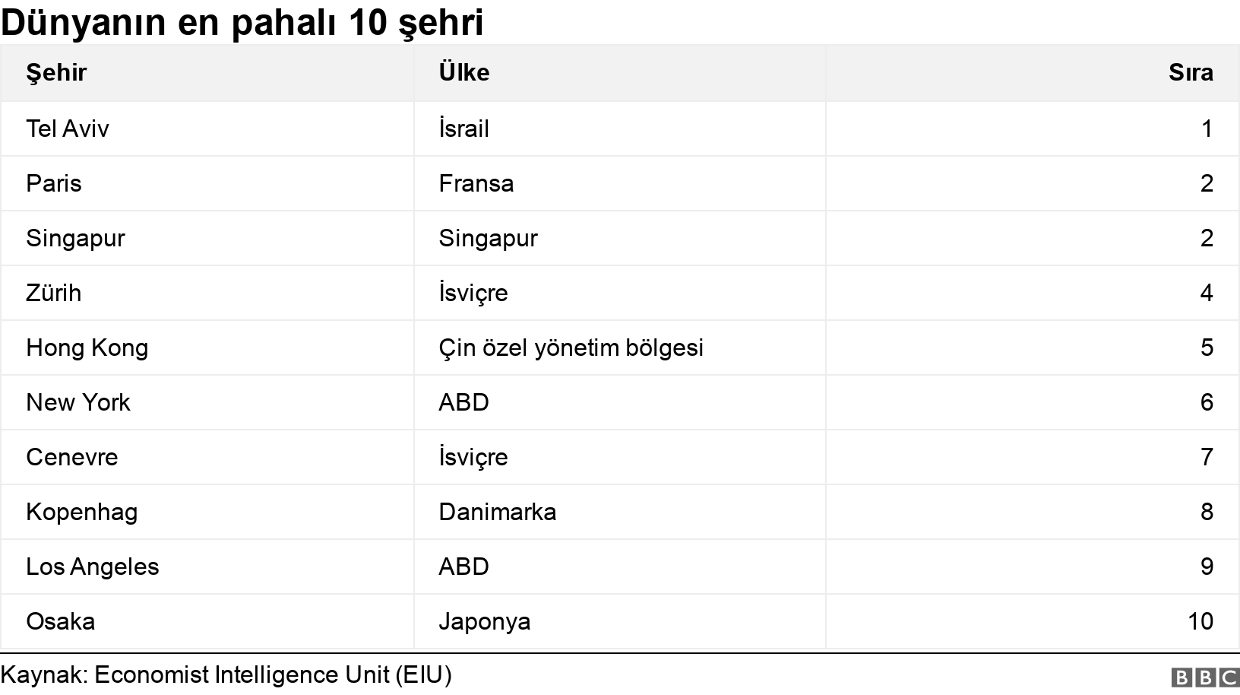Click the Kopenhag city cell
Screen dimensions: 1240x695
pos(207,512)
